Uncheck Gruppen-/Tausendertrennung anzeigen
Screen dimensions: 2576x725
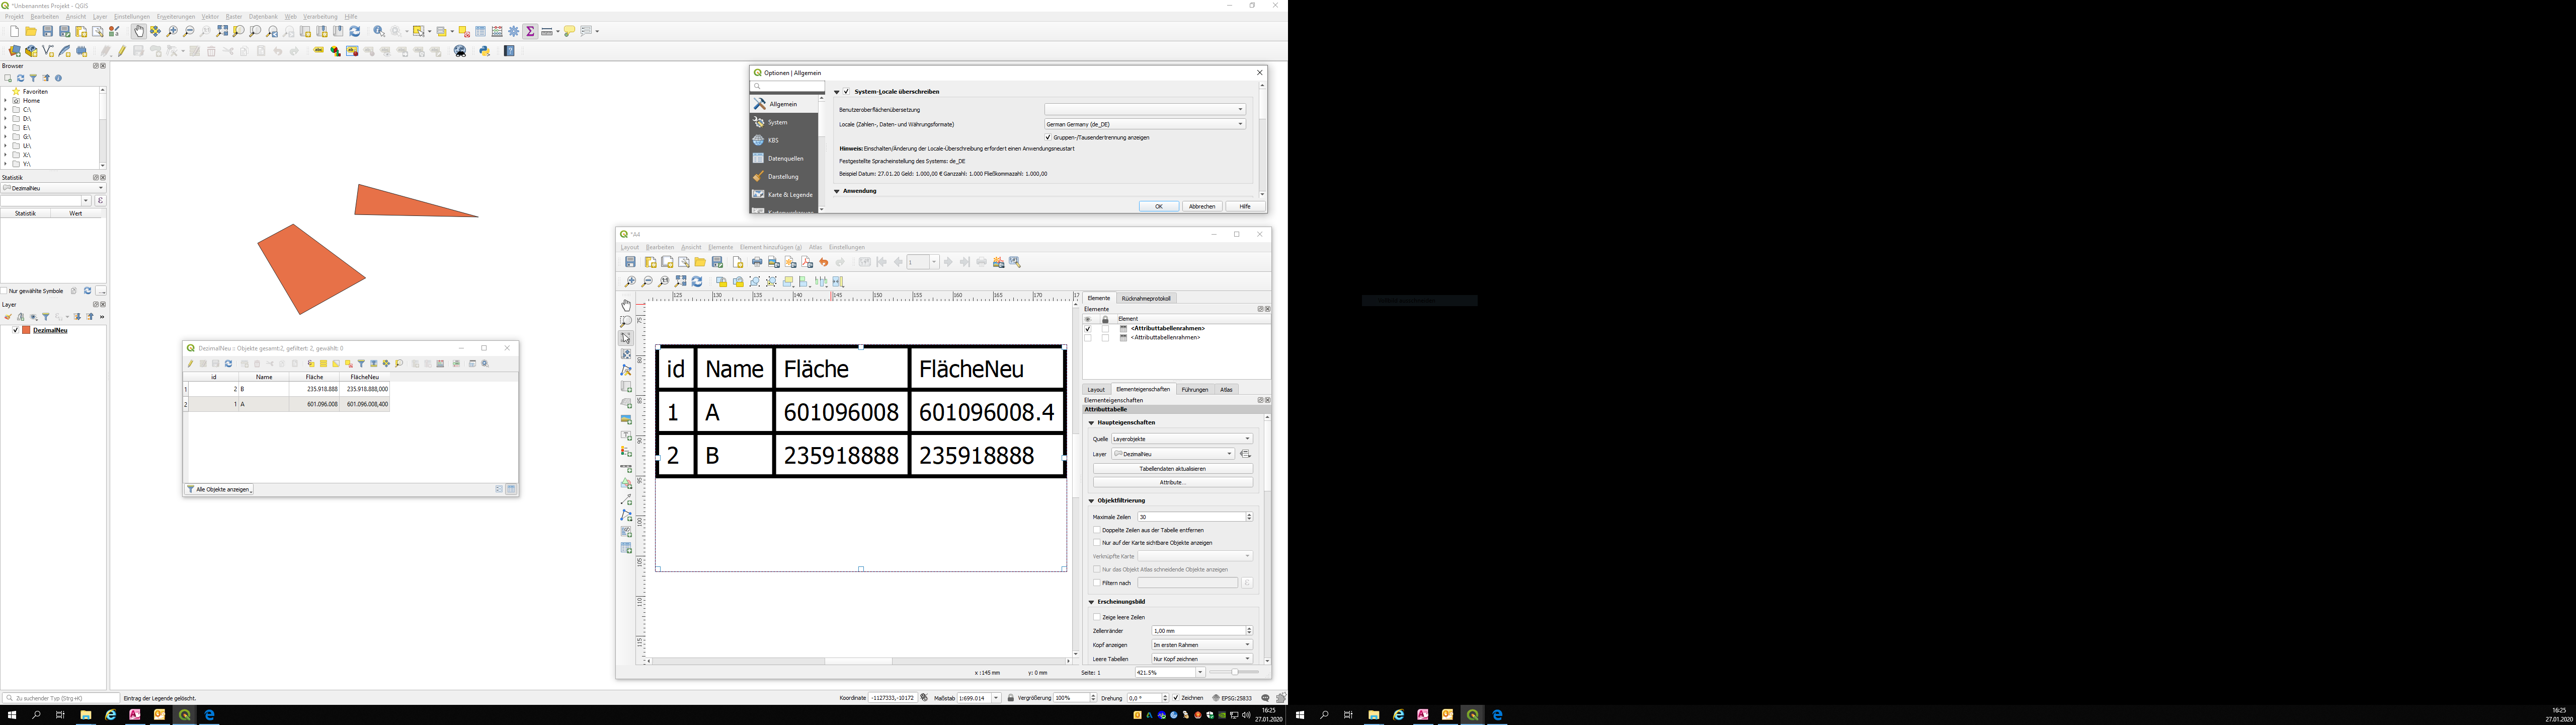click(1049, 137)
